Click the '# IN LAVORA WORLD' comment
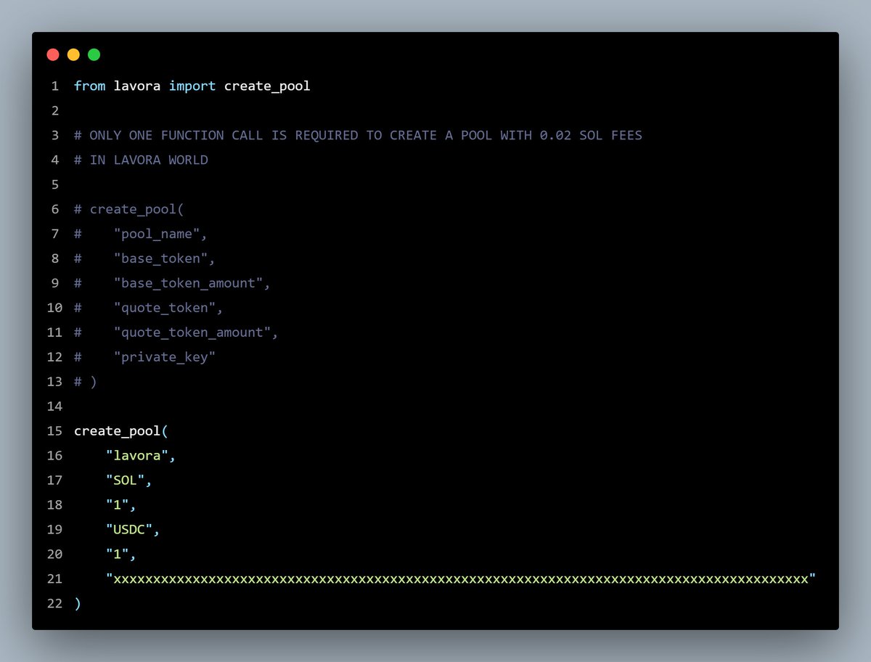The image size is (871, 662). 141,160
